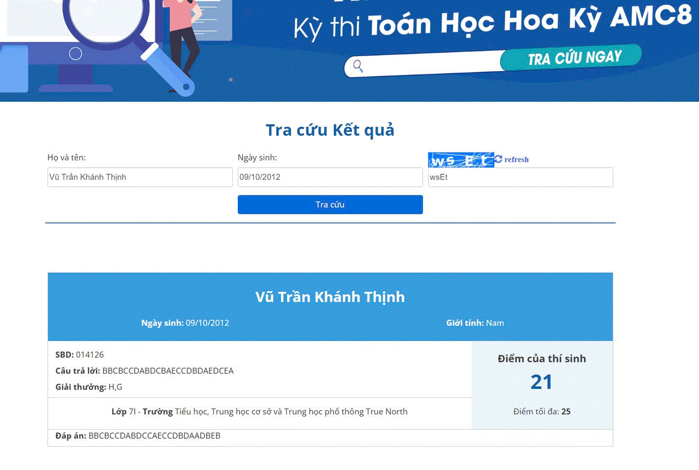Click the Lớp 7I True North school row
The height and width of the screenshot is (470, 699).
point(259,412)
